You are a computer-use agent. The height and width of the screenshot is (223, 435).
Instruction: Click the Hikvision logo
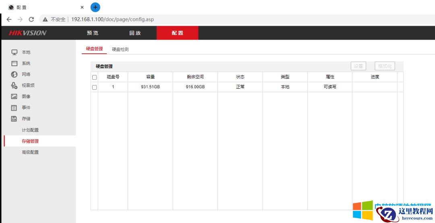pyautogui.click(x=27, y=33)
